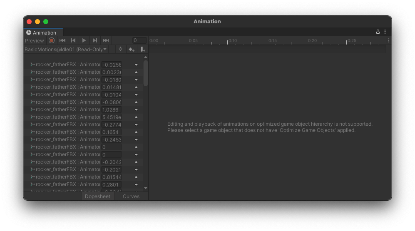Click the add keyframe icon
This screenshot has width=415, height=231.
(x=132, y=50)
